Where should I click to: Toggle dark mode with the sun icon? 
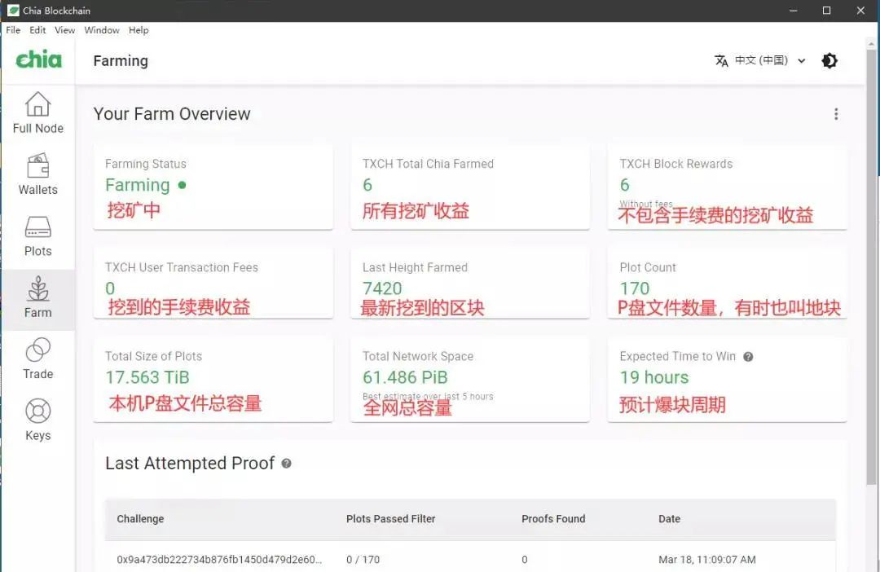coord(829,60)
